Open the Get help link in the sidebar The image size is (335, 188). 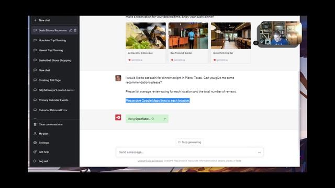[54, 152]
